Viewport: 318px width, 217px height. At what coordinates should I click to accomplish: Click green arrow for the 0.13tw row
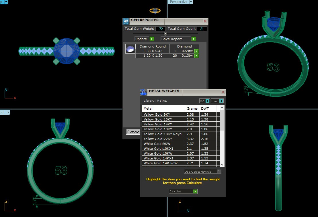[x=196, y=56]
